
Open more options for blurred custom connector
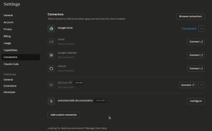tap(201, 85)
